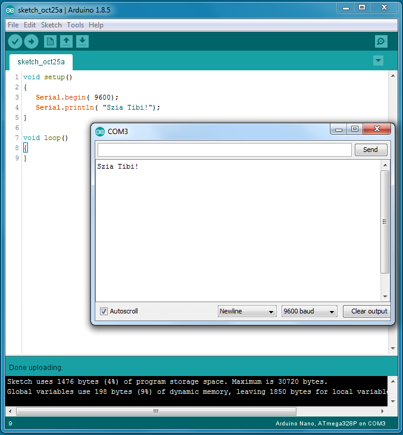Screen dimensions: 403x435
Task: Minimize the COM3 serial monitor window
Action: [339, 129]
